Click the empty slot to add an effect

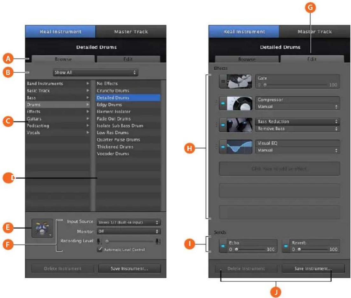[279, 169]
